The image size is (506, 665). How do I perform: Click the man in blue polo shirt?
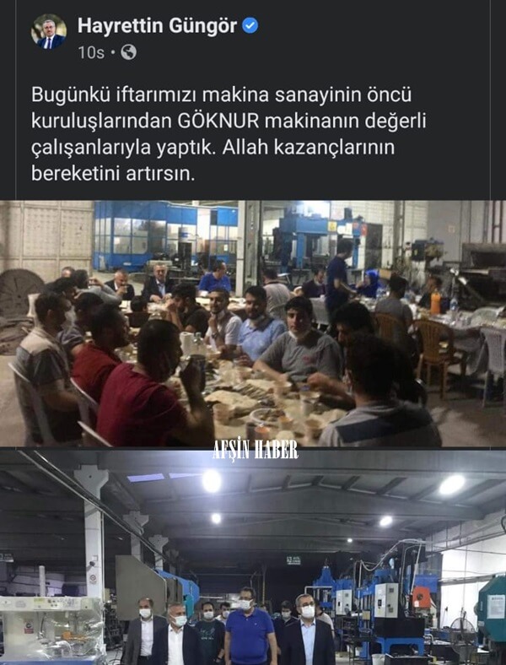tap(249, 628)
